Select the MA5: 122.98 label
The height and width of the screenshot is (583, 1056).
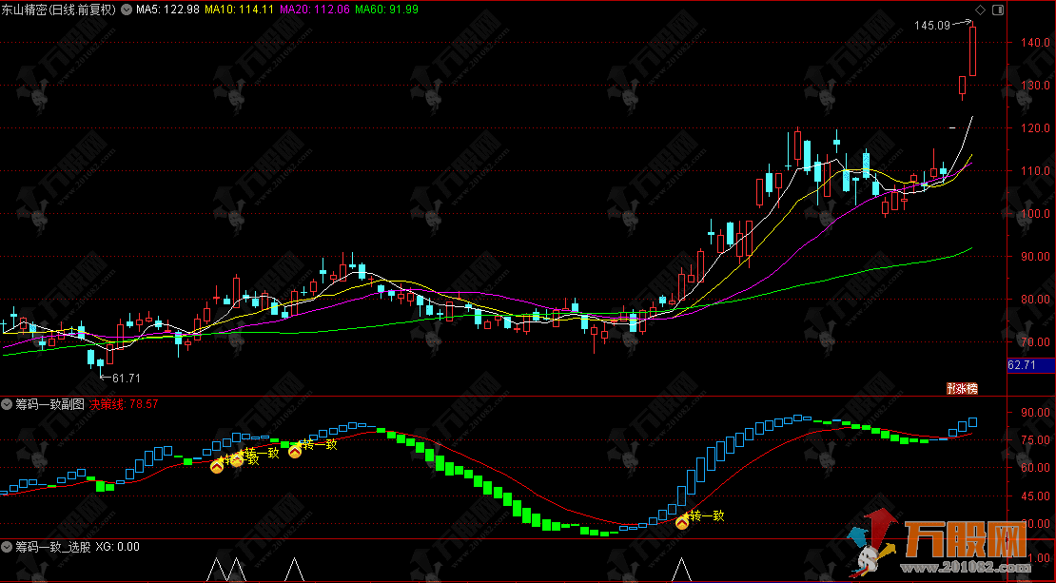[167, 10]
